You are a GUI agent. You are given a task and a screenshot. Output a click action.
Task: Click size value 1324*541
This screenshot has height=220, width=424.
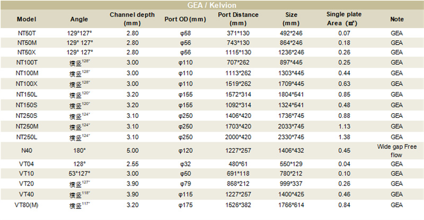click(291, 105)
